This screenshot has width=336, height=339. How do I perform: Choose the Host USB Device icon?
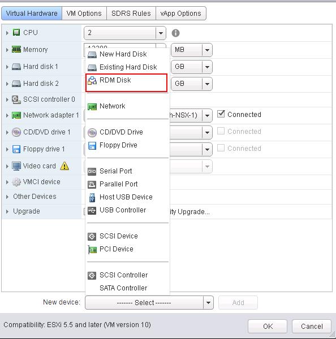point(92,197)
